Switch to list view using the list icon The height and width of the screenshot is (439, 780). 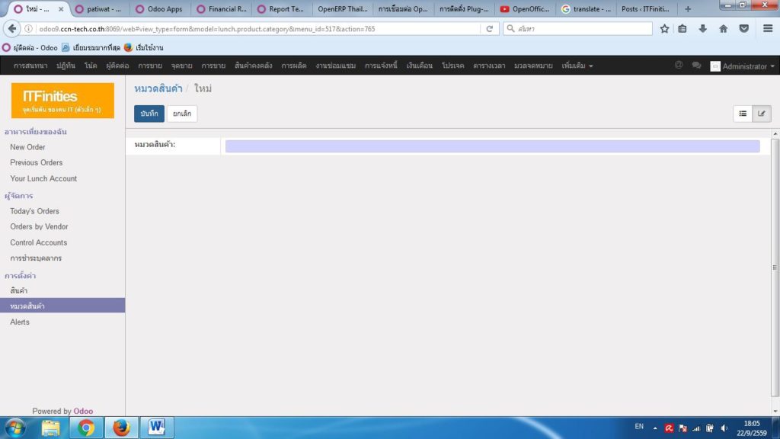(743, 113)
